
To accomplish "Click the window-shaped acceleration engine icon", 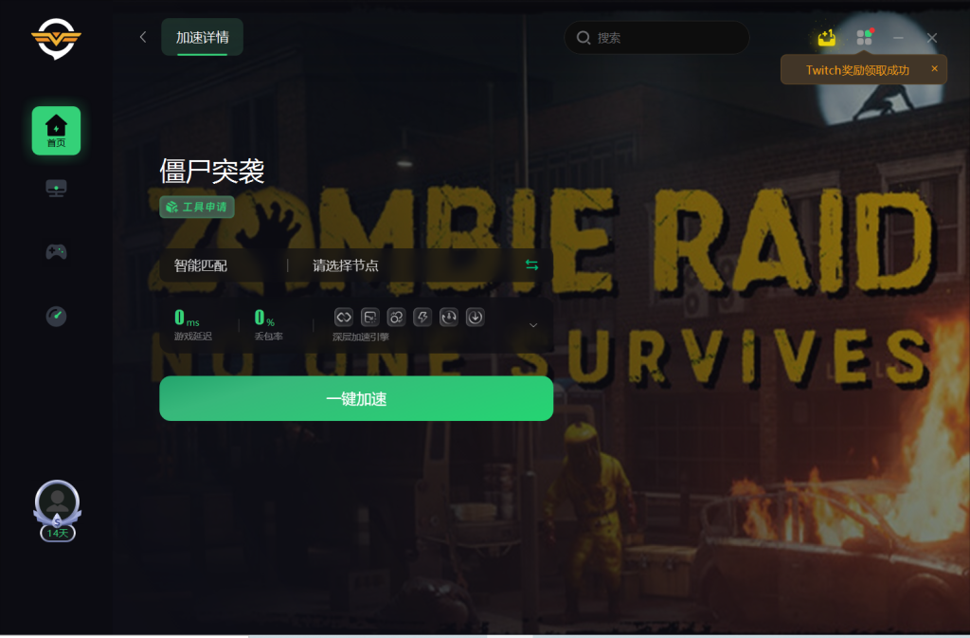I will [x=370, y=318].
